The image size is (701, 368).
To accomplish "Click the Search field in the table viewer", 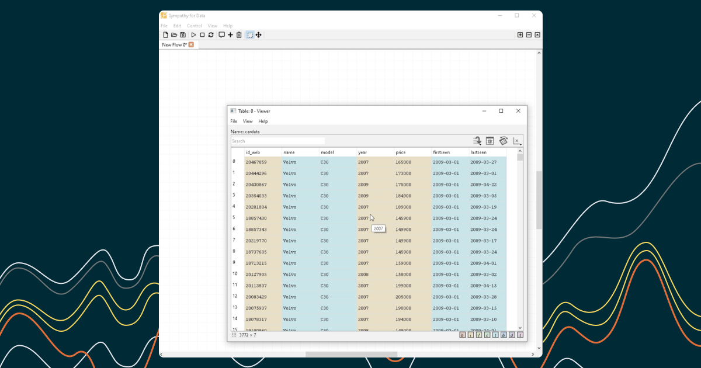I will (x=277, y=141).
